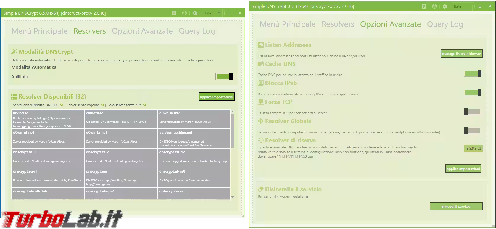This screenshot has width=496, height=229.
Task: Click clipboard icon in right window title bar
Action: click(x=424, y=6)
